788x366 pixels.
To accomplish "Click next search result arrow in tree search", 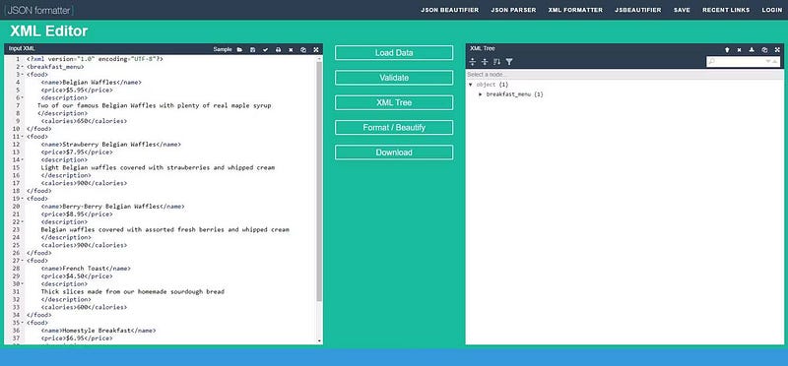I will pyautogui.click(x=768, y=62).
